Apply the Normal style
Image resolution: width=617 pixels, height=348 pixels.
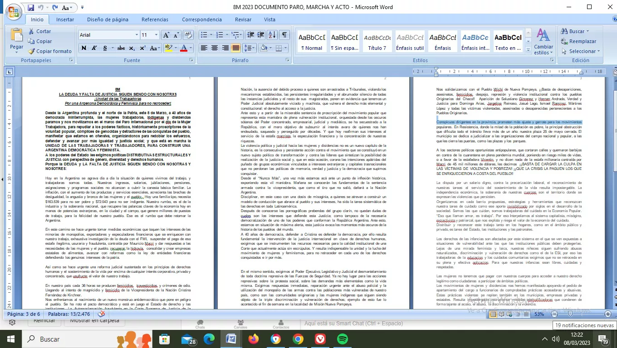coord(311,42)
